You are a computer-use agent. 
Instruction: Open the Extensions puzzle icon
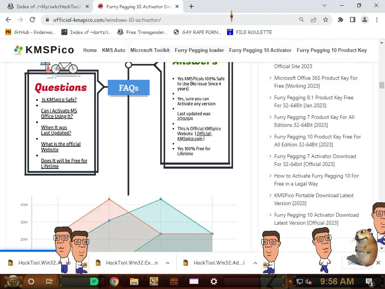[340, 20]
